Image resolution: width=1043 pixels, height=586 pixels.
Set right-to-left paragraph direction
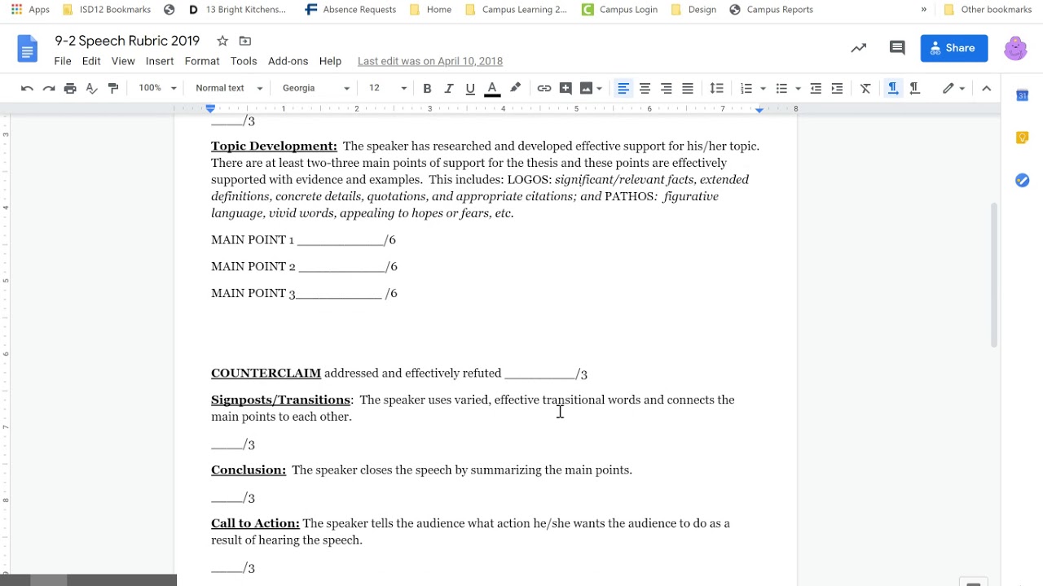(914, 88)
